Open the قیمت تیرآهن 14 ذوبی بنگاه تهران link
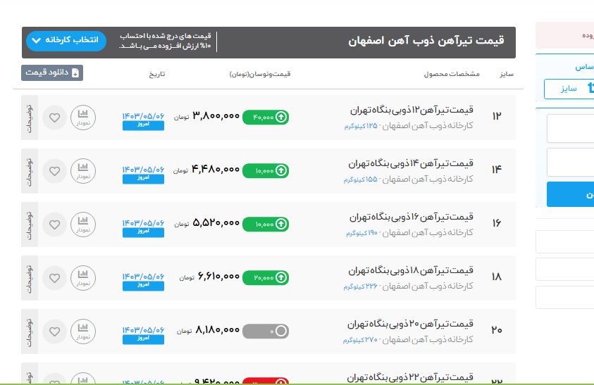This screenshot has width=594, height=385. coord(412,163)
